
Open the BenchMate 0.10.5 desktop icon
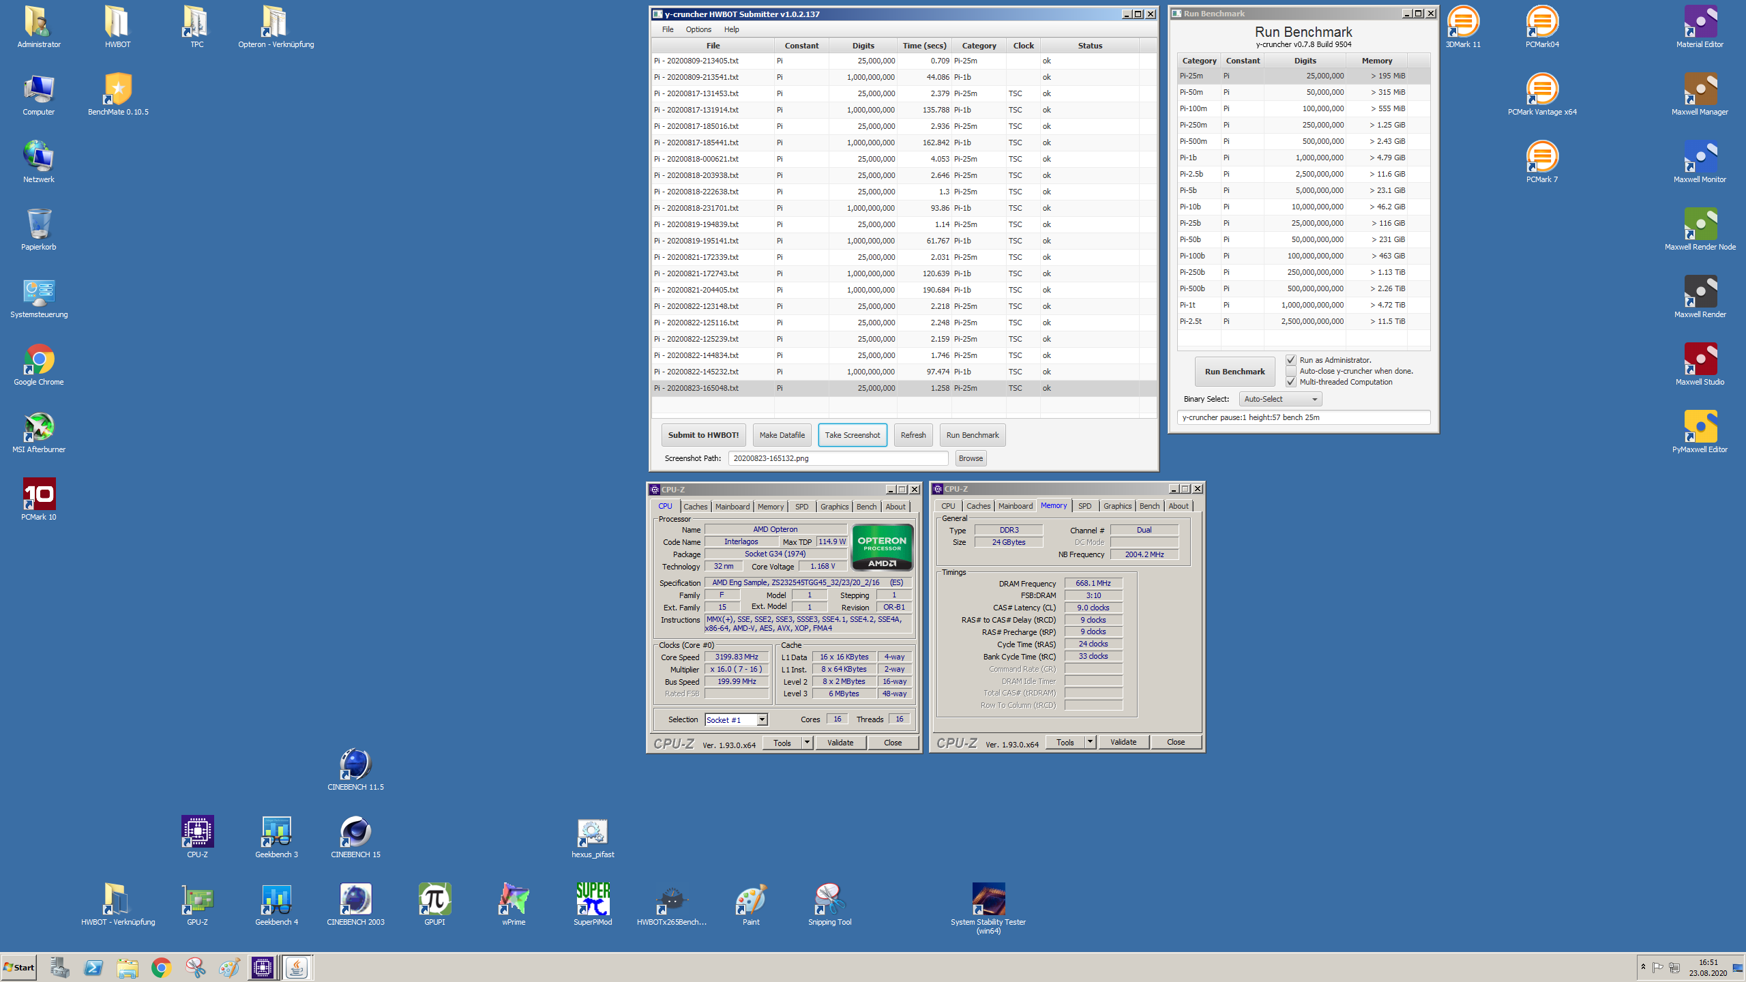(118, 94)
